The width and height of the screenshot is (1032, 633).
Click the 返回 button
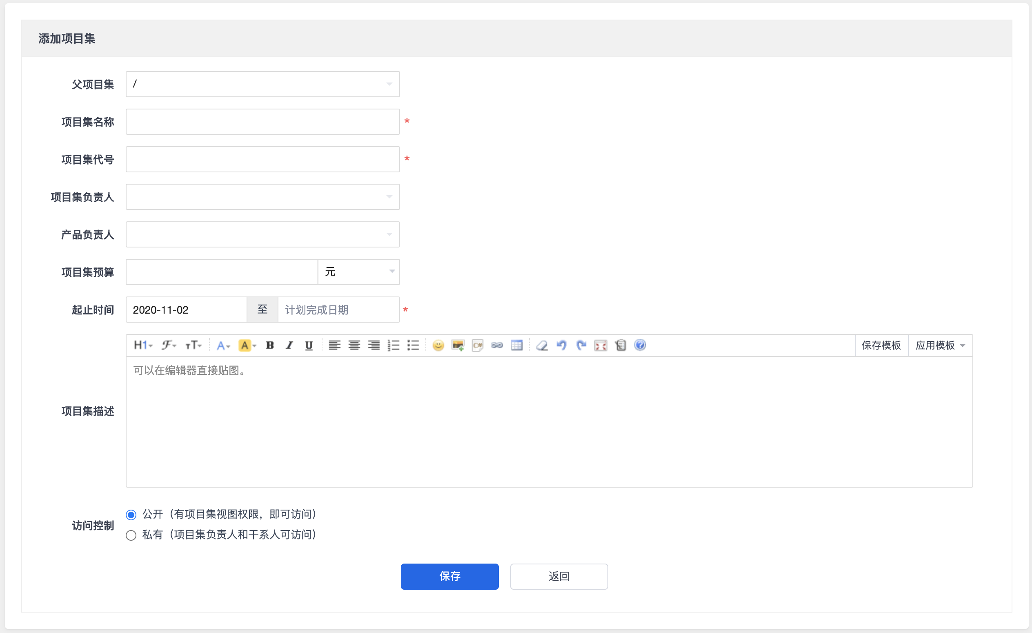point(559,577)
